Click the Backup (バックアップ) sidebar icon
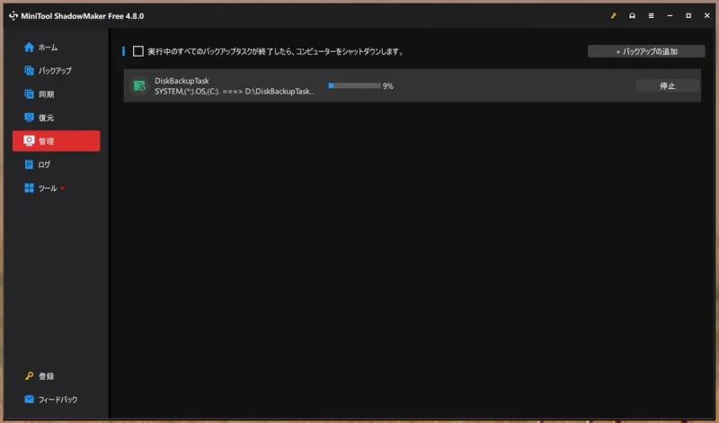Screen dimensions: 719x423 pyautogui.click(x=29, y=70)
